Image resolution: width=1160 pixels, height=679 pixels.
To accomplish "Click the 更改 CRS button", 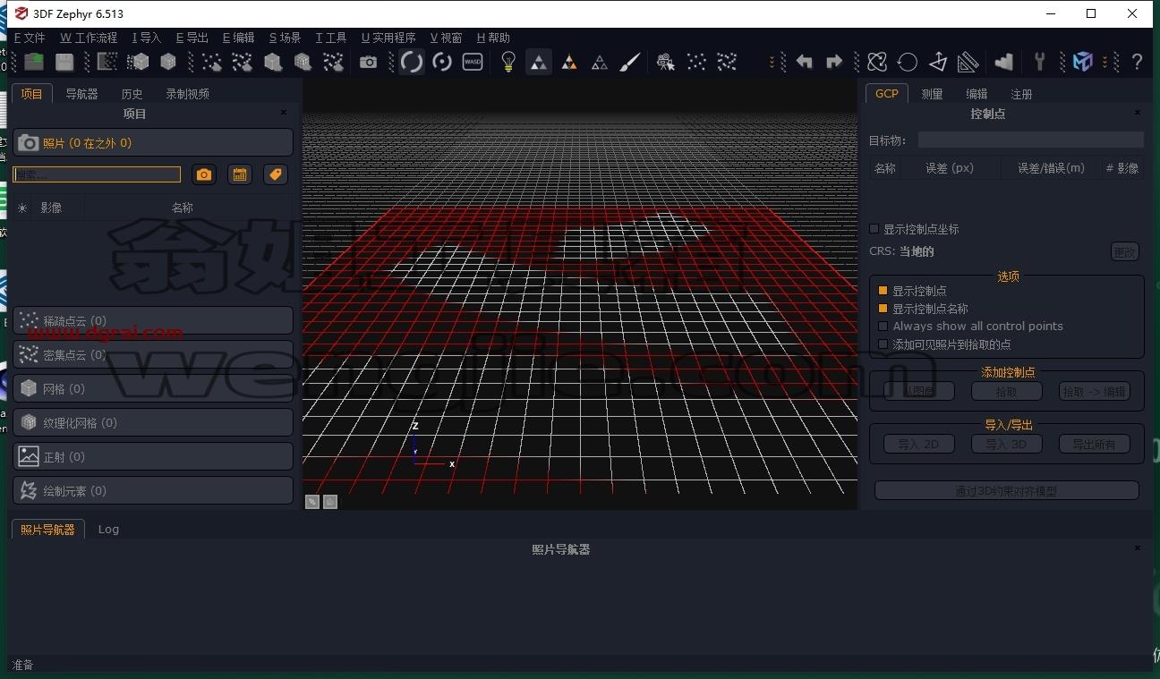I will click(x=1124, y=251).
